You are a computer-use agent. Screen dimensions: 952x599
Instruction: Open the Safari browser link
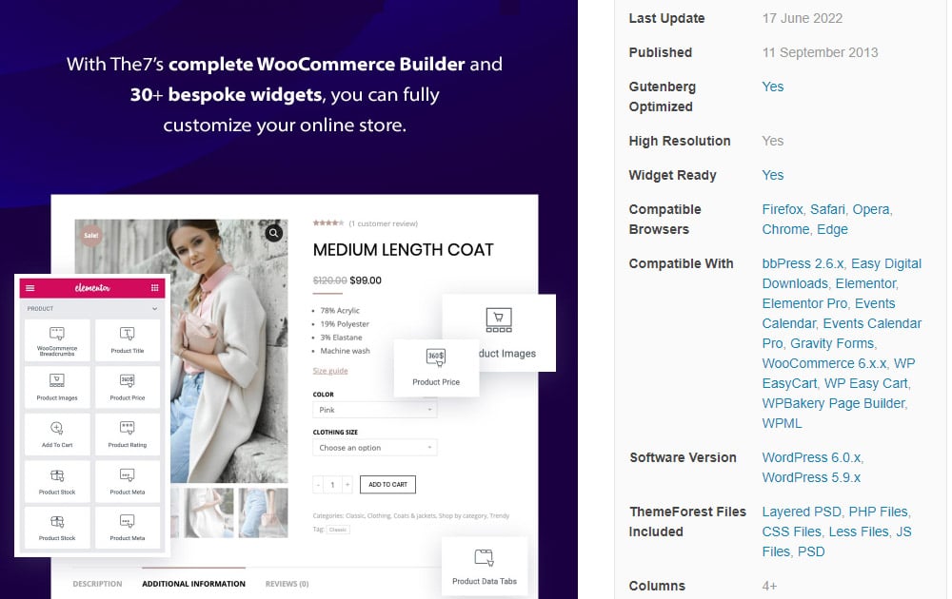pos(827,209)
